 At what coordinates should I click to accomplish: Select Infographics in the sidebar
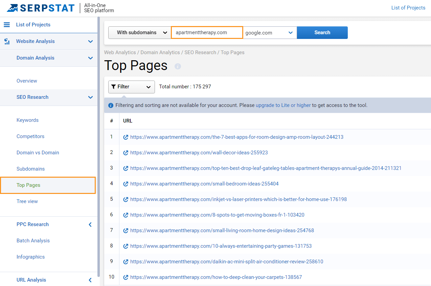point(30,257)
